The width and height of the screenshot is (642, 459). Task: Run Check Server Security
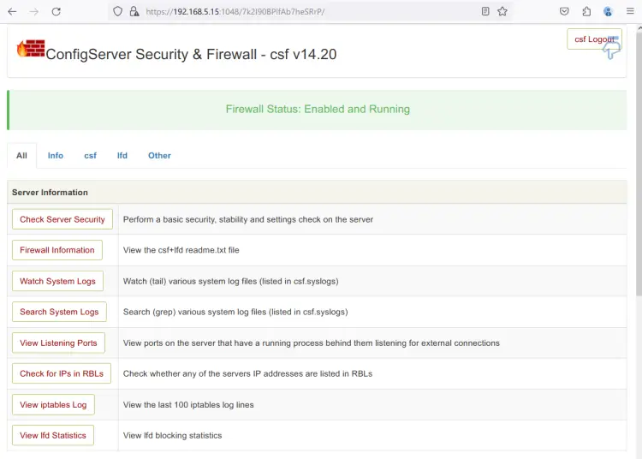click(62, 219)
